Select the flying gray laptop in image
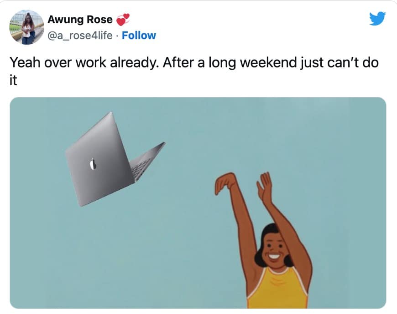This screenshot has height=314, width=397. pyautogui.click(x=115, y=159)
